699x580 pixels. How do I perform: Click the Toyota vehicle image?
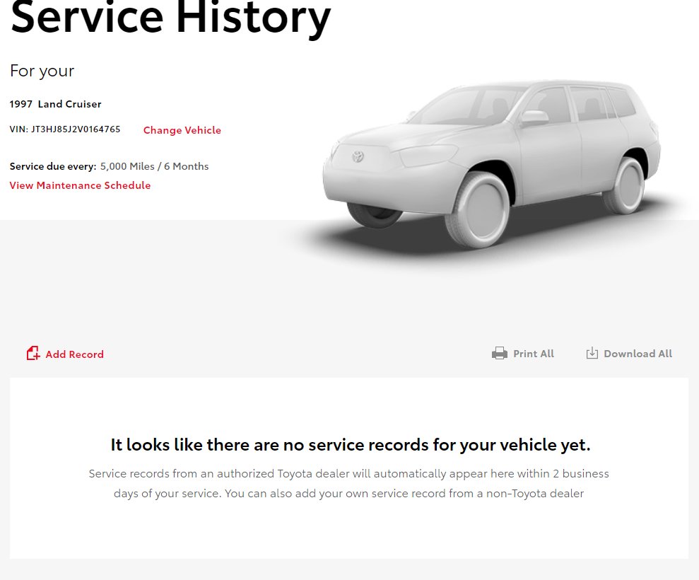pyautogui.click(x=492, y=163)
